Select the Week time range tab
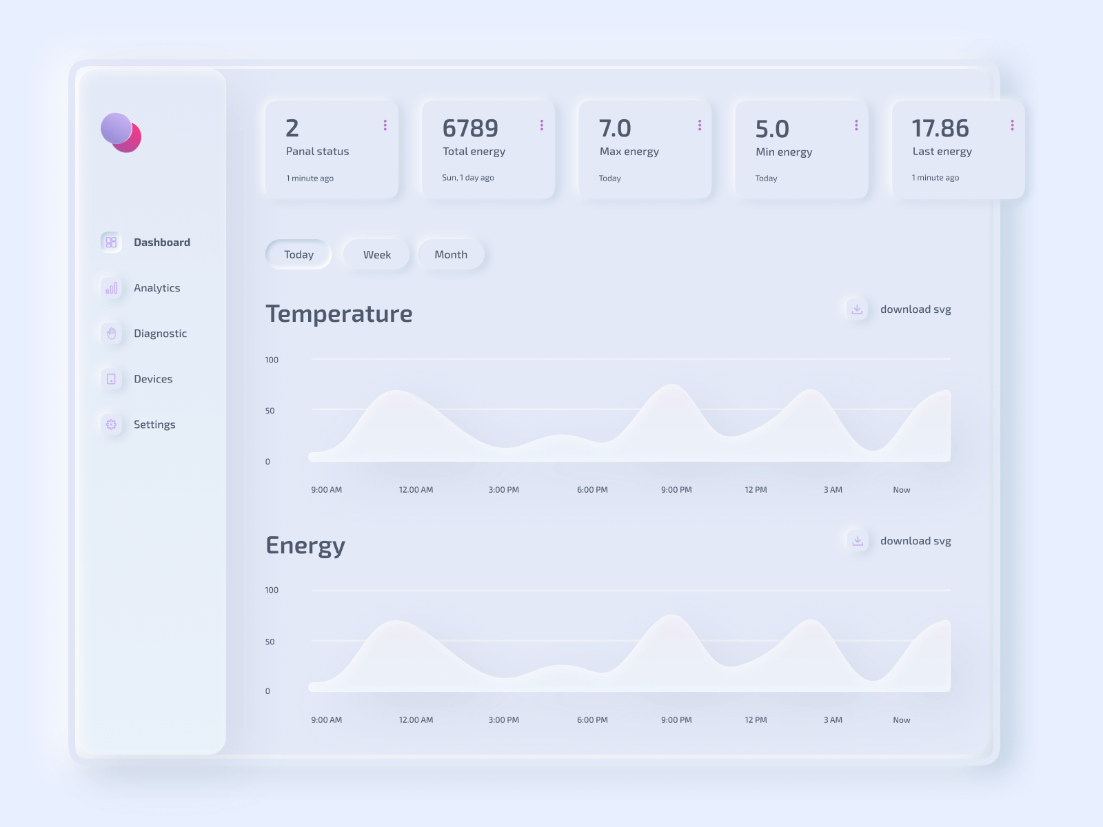 376,254
